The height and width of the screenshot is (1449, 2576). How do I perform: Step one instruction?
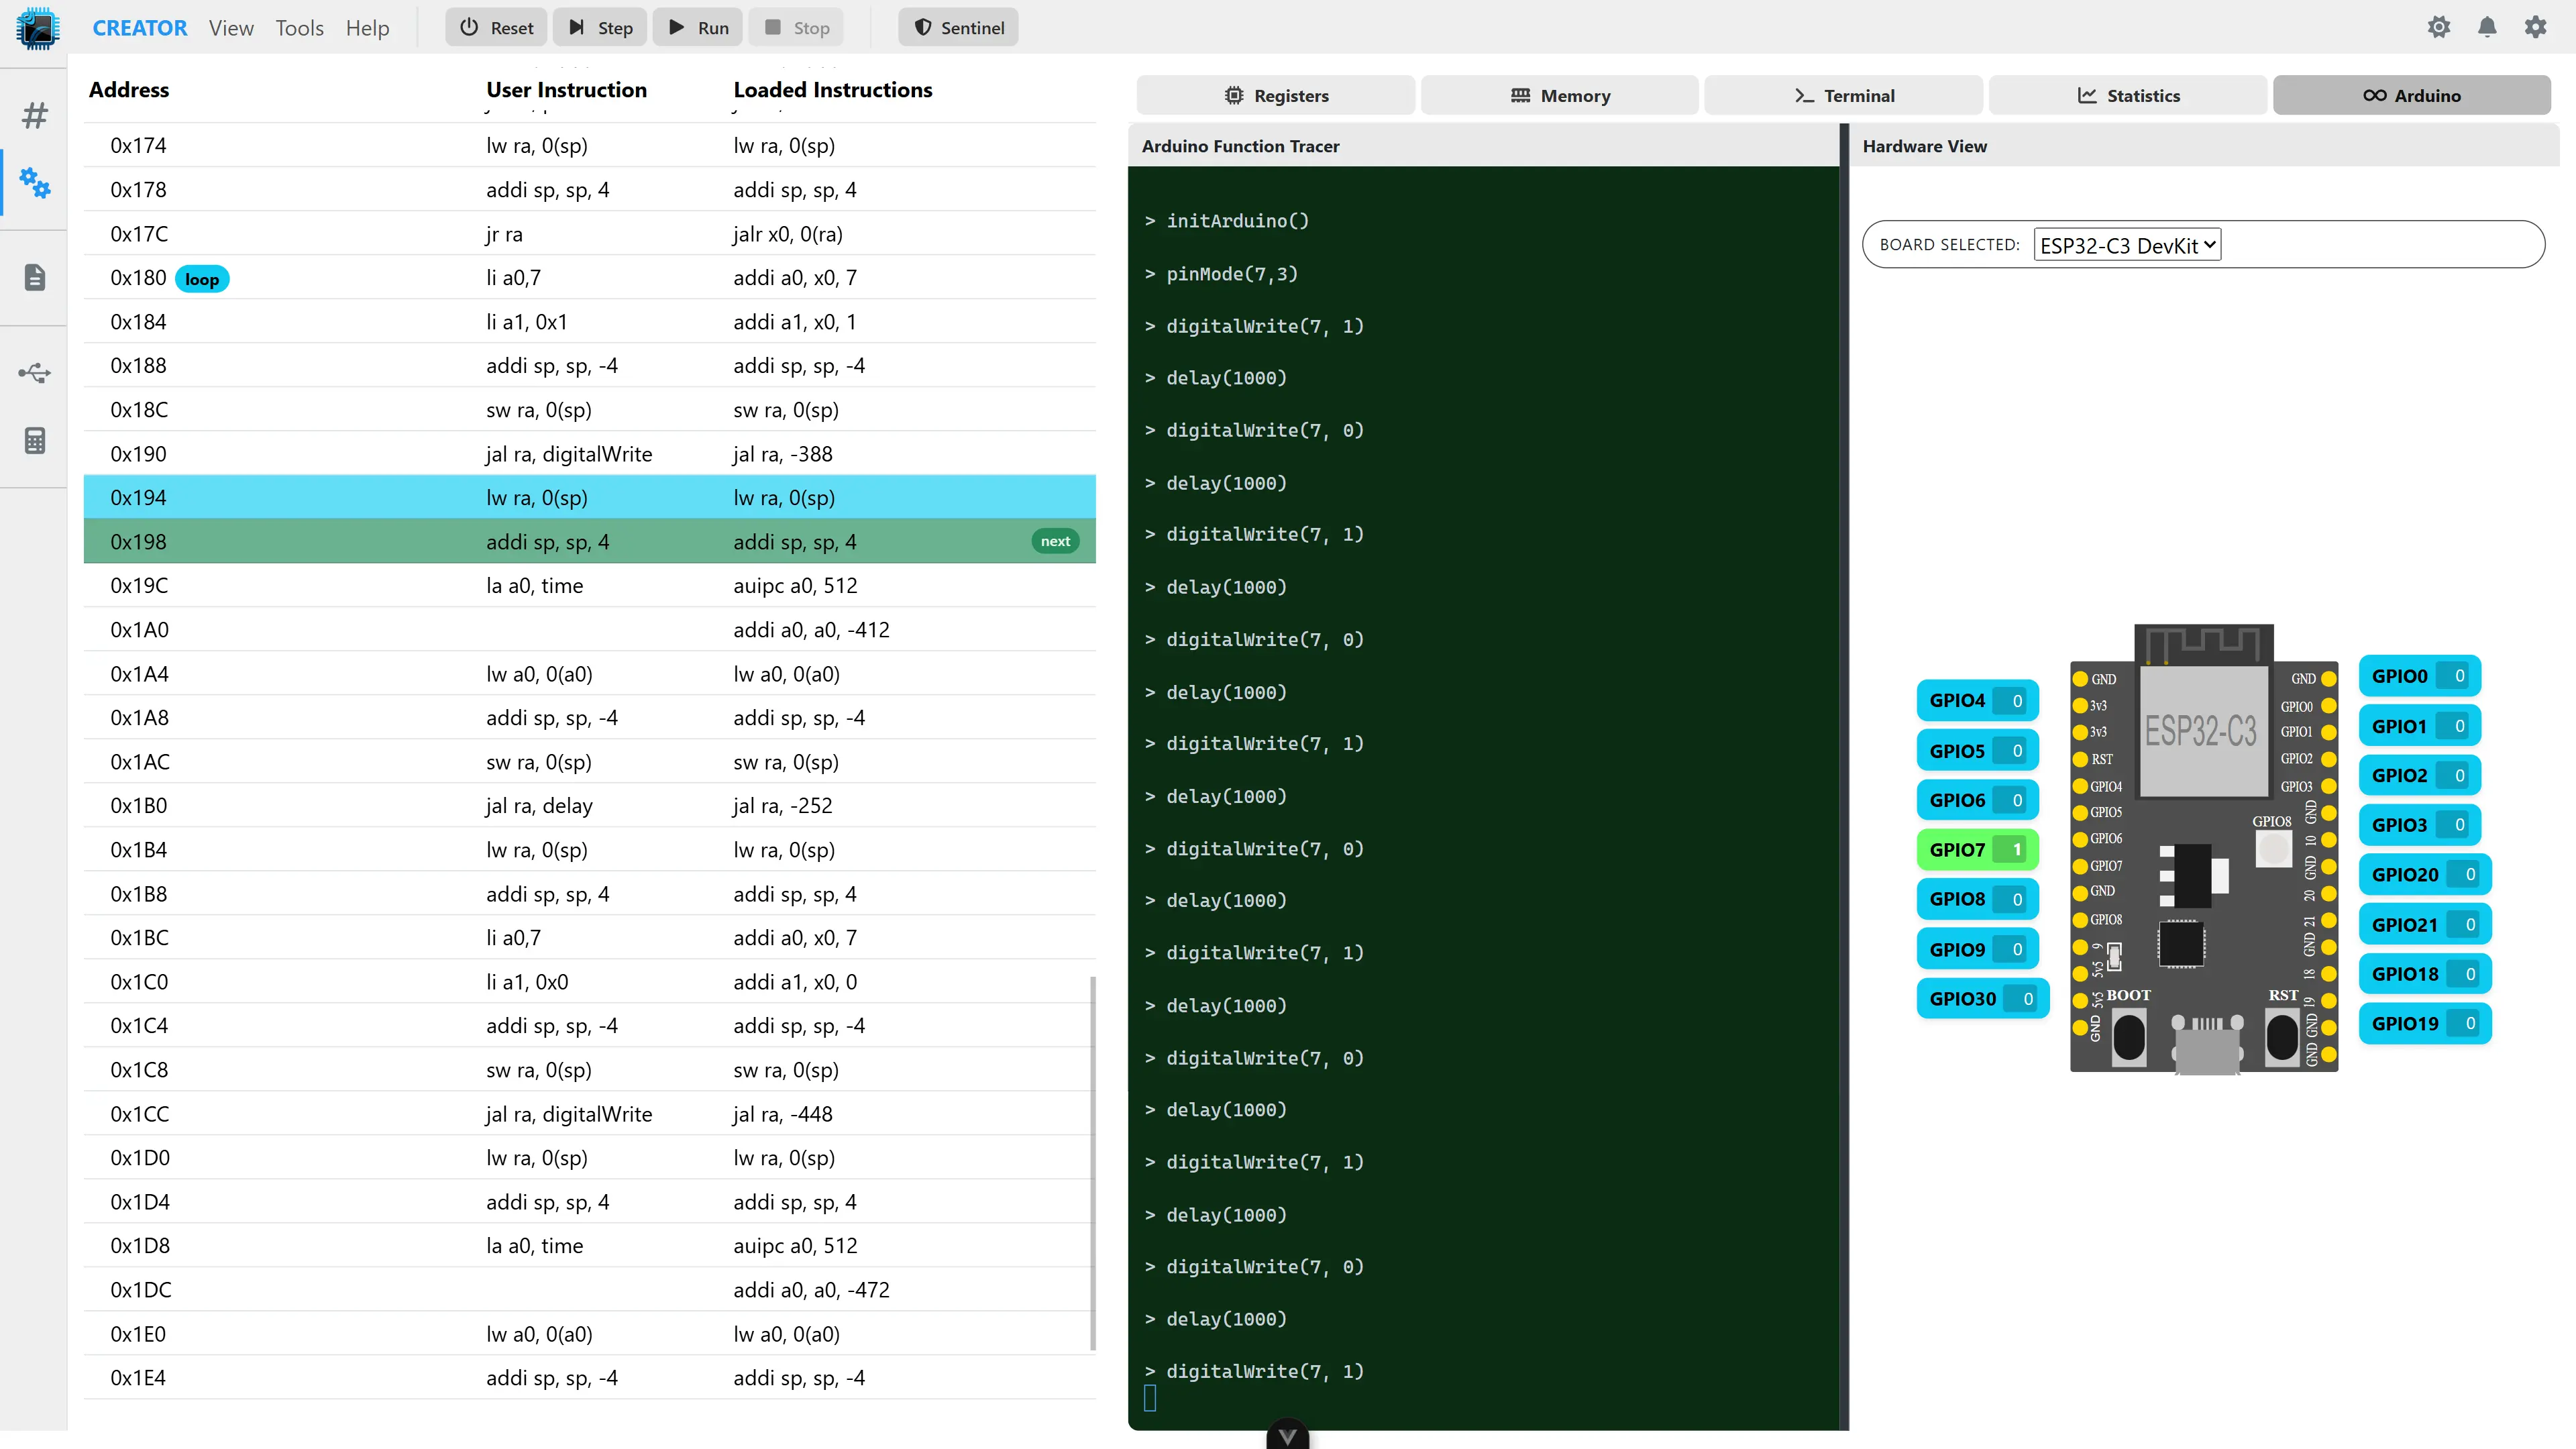point(600,28)
